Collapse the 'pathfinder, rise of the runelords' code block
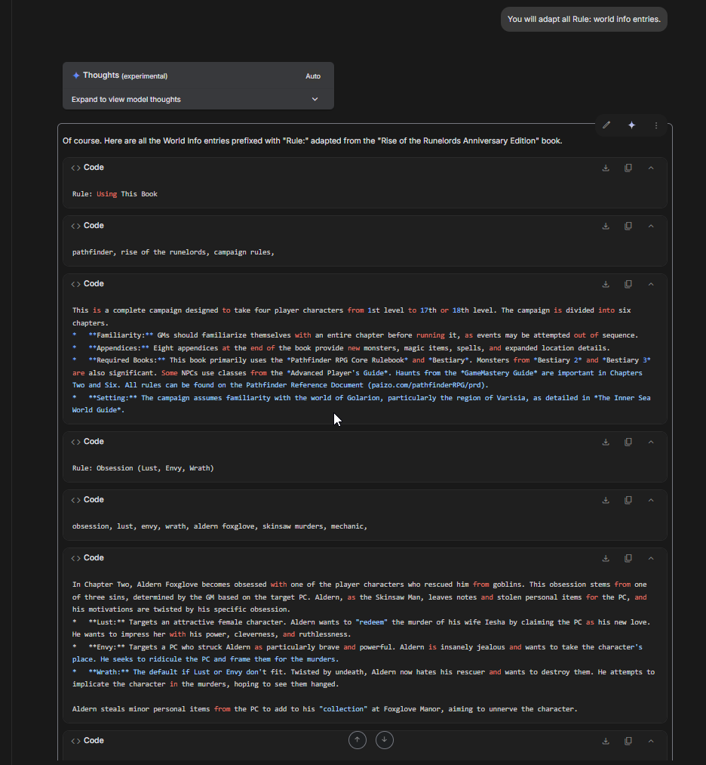This screenshot has width=706, height=765. tap(650, 226)
